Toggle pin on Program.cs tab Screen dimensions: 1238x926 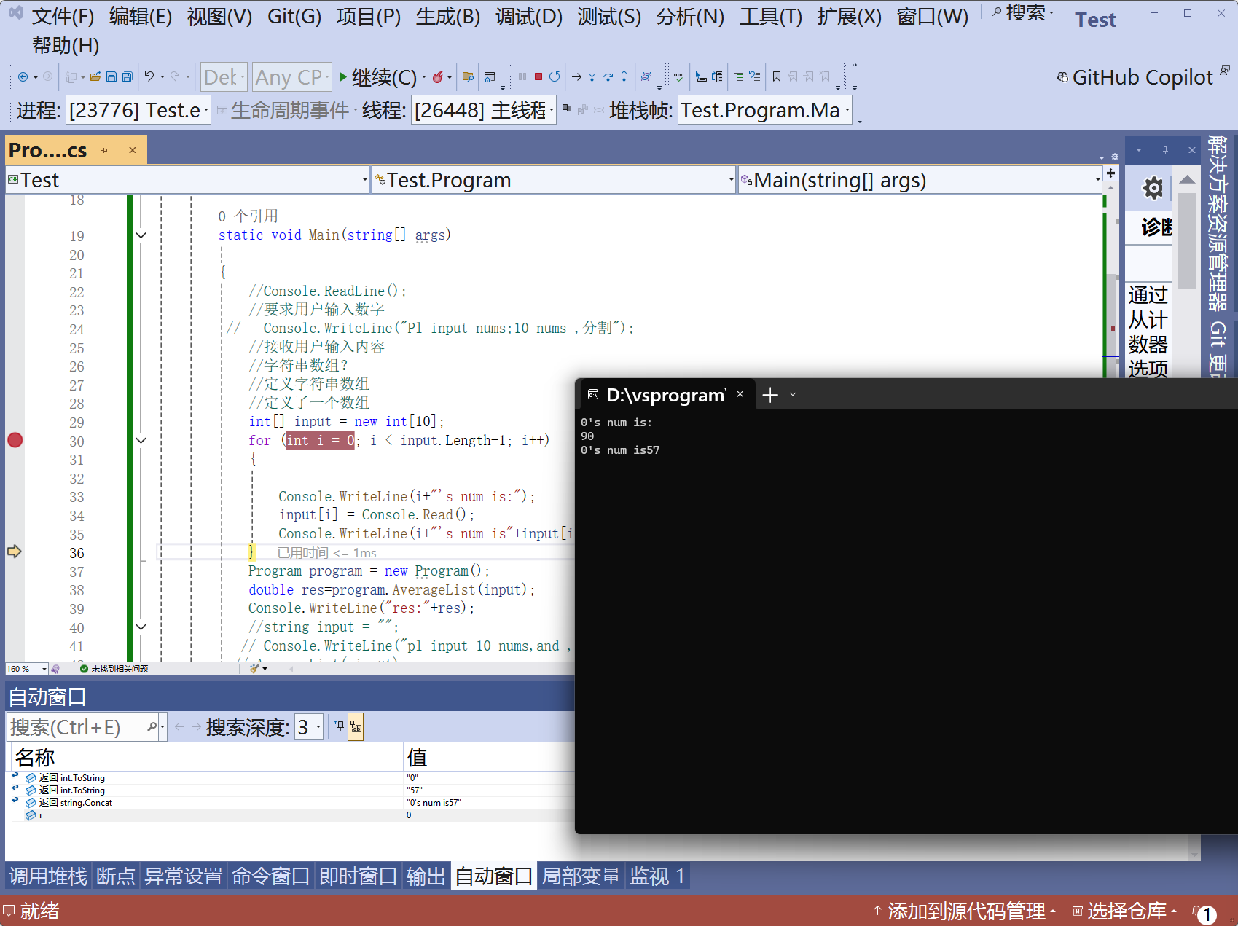(105, 150)
